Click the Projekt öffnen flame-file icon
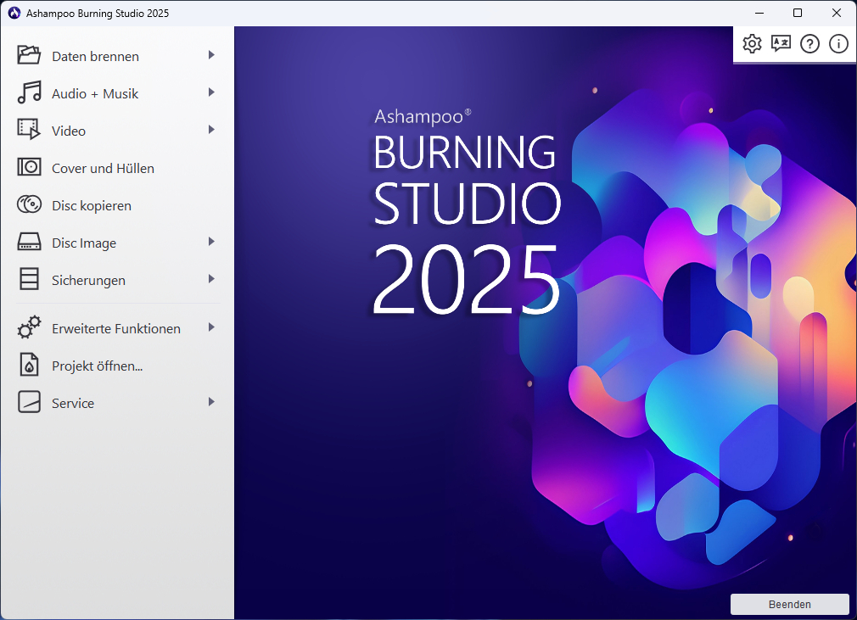Viewport: 857px width, 620px height. (29, 365)
